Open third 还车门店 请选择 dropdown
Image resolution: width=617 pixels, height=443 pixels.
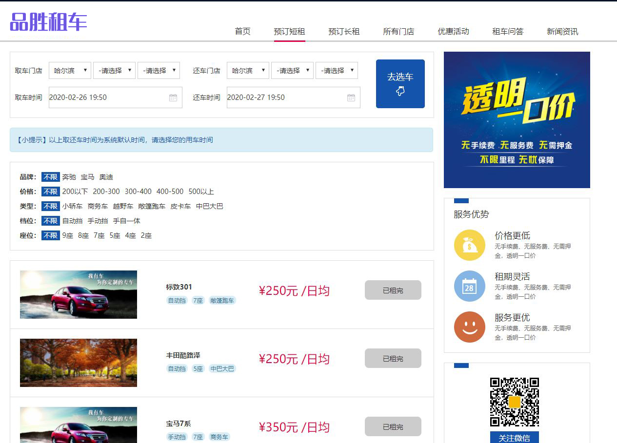tap(337, 70)
